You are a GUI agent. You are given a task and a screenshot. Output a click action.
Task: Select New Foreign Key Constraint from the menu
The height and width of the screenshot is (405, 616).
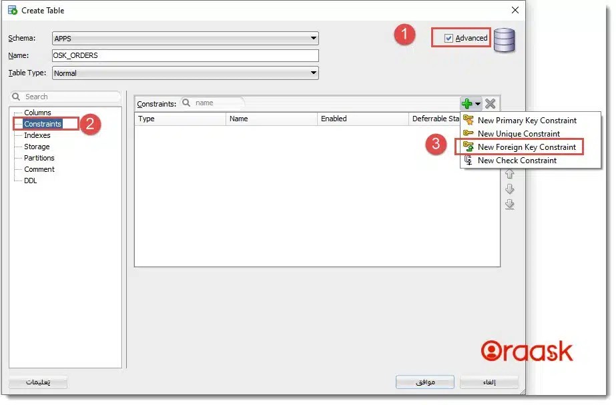pyautogui.click(x=527, y=147)
